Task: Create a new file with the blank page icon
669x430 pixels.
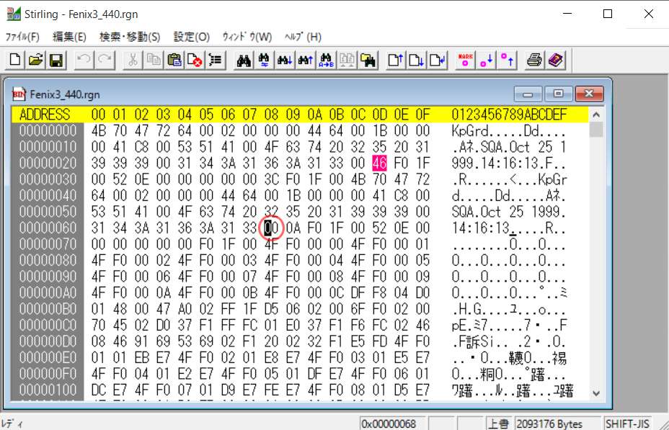Action: [x=15, y=60]
